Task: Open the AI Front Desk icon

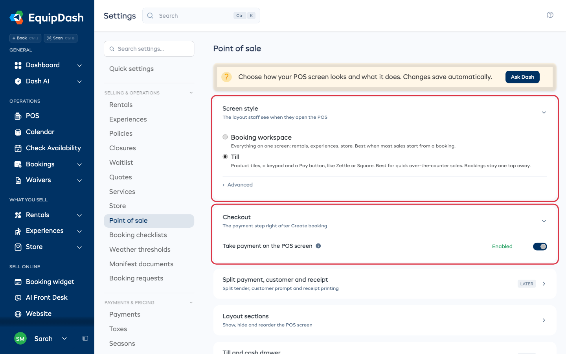Action: [x=18, y=298]
